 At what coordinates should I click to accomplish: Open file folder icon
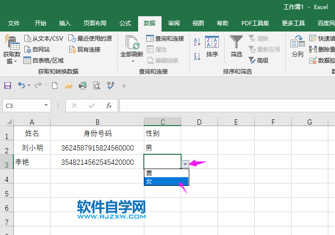(x=69, y=85)
